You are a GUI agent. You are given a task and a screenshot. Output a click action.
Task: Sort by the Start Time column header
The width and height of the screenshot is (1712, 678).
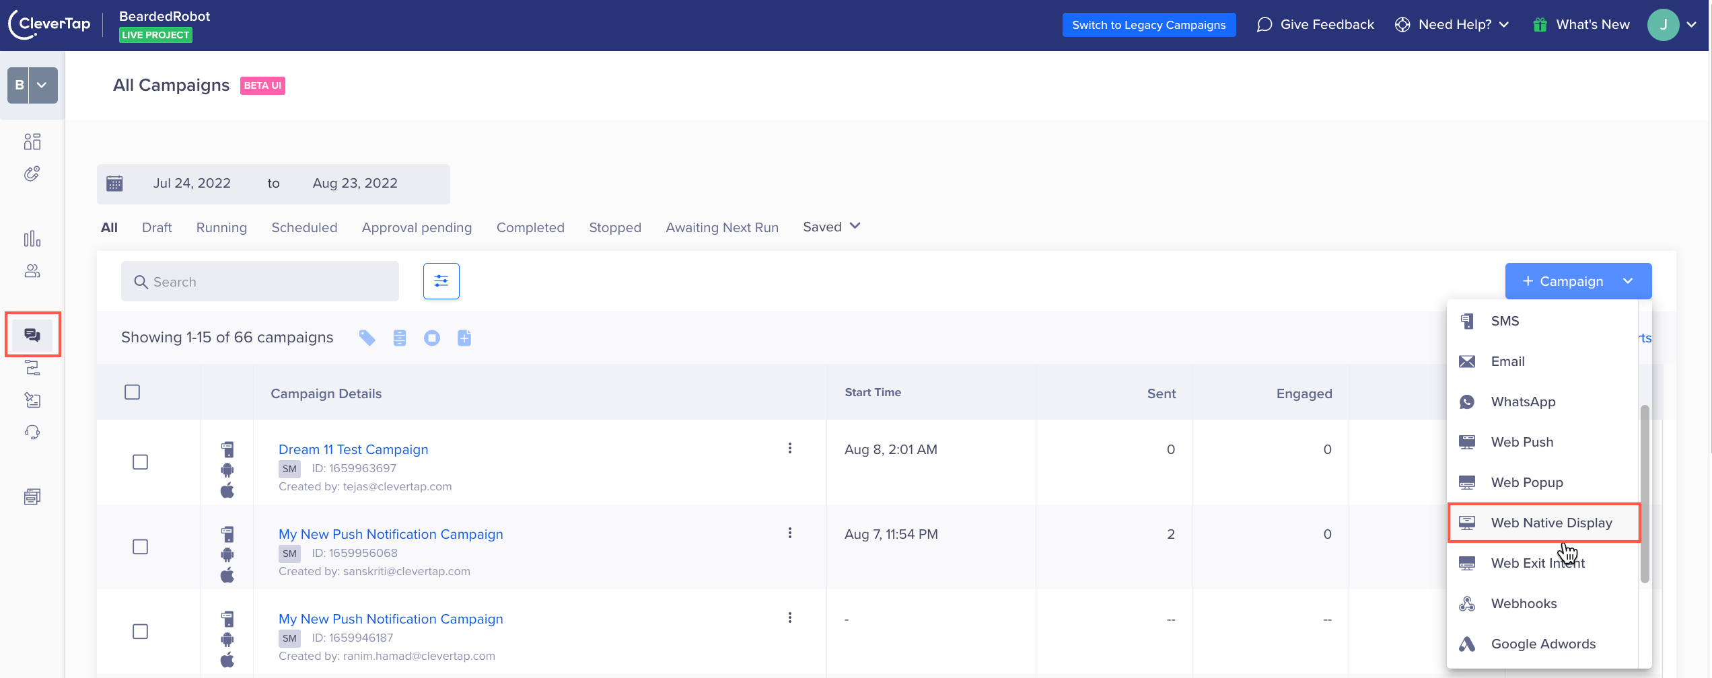tap(873, 392)
